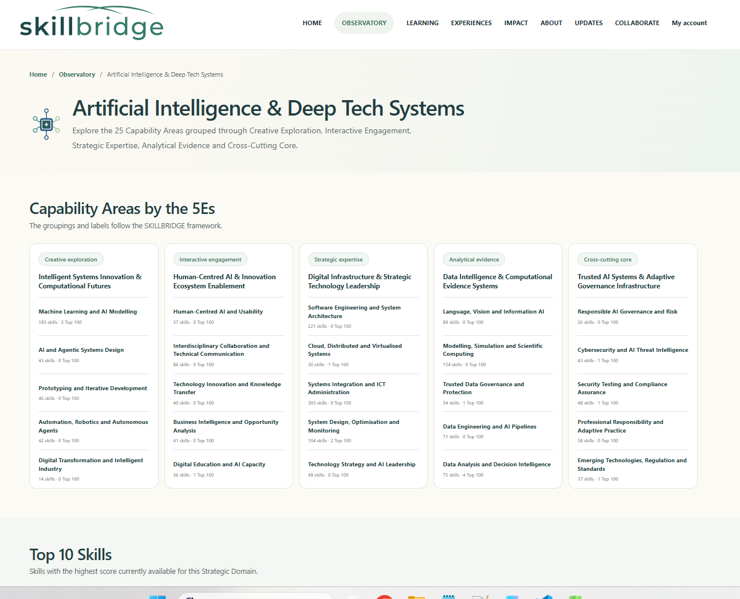
Task: Open My account
Action: [690, 23]
